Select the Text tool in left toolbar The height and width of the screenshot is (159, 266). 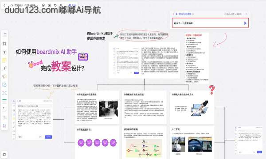pos(4,52)
